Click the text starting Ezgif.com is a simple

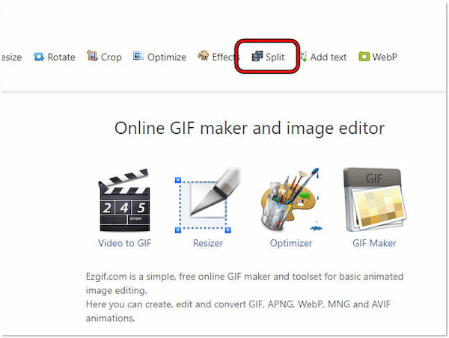(245, 283)
